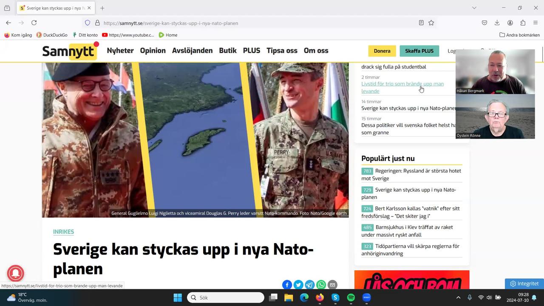Viewport: 544px width, 306px height.
Task: Open Bert Karlsson kallas vatnik article
Action: pos(411,212)
